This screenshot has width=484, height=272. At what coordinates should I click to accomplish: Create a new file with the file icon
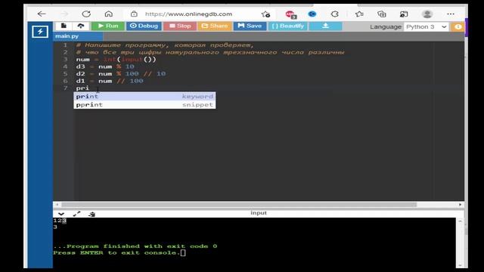[64, 26]
